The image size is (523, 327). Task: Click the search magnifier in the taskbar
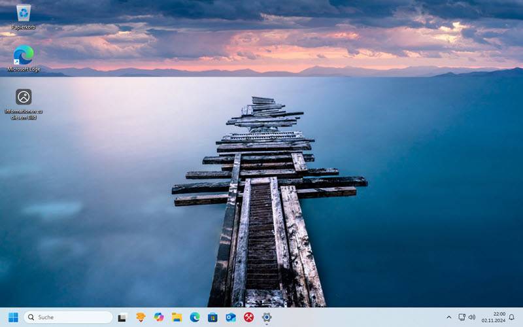click(31, 317)
